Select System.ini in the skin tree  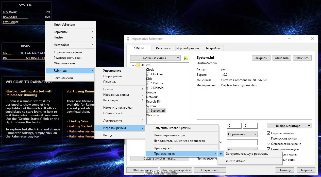tap(158, 111)
